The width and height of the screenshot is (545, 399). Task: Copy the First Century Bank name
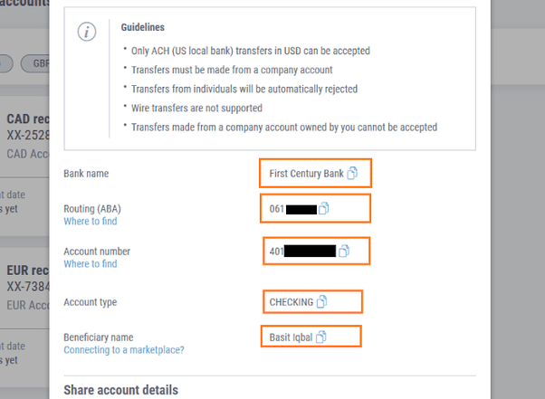(353, 173)
